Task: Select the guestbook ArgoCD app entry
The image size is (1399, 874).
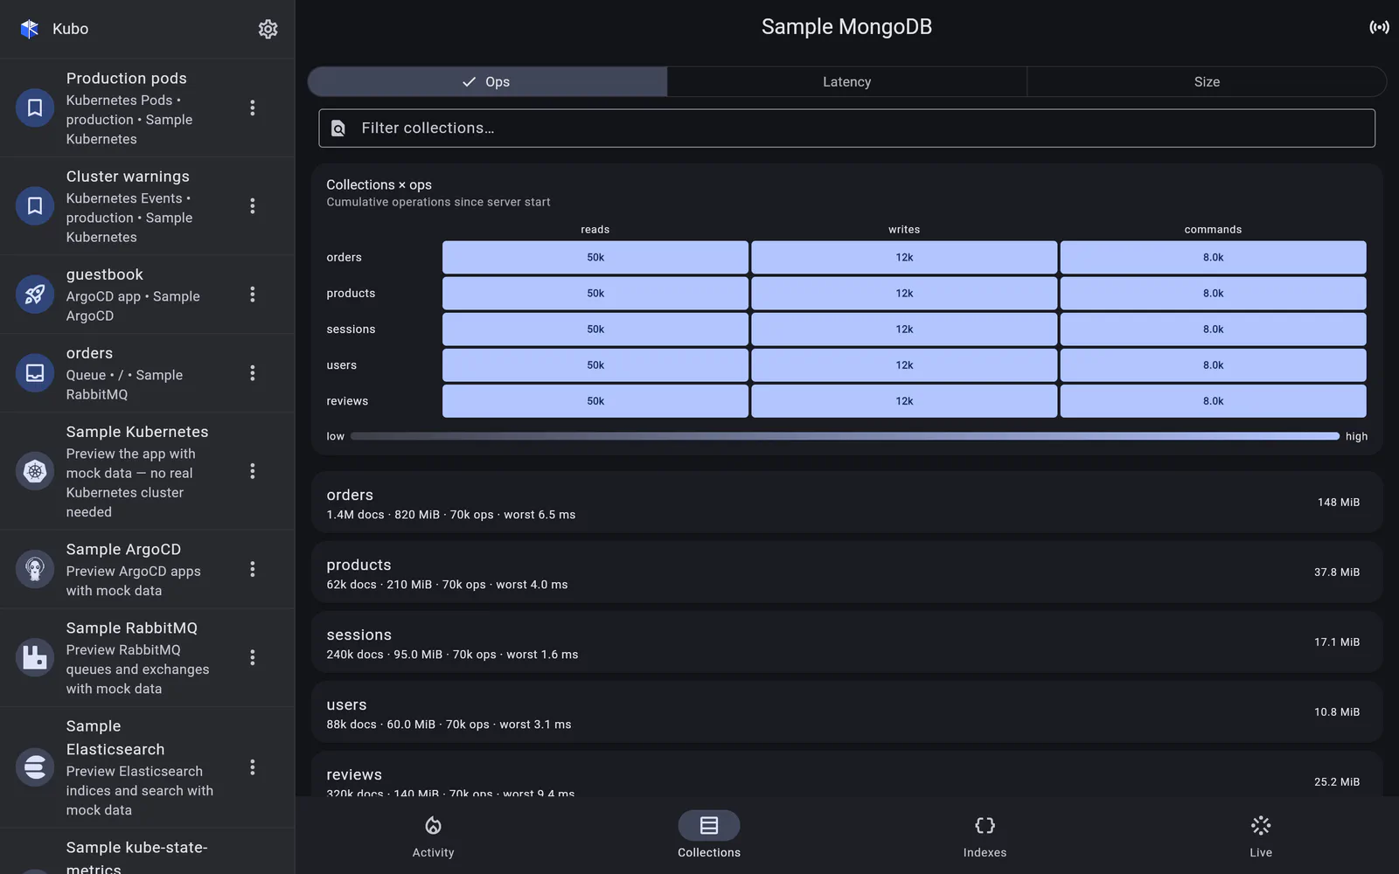Action: [x=147, y=295]
